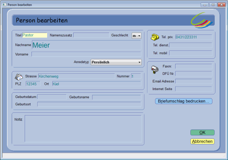Image resolution: width=228 pixels, height=160 pixels.
Task: Click the Nummer field
Action: [x=136, y=76]
